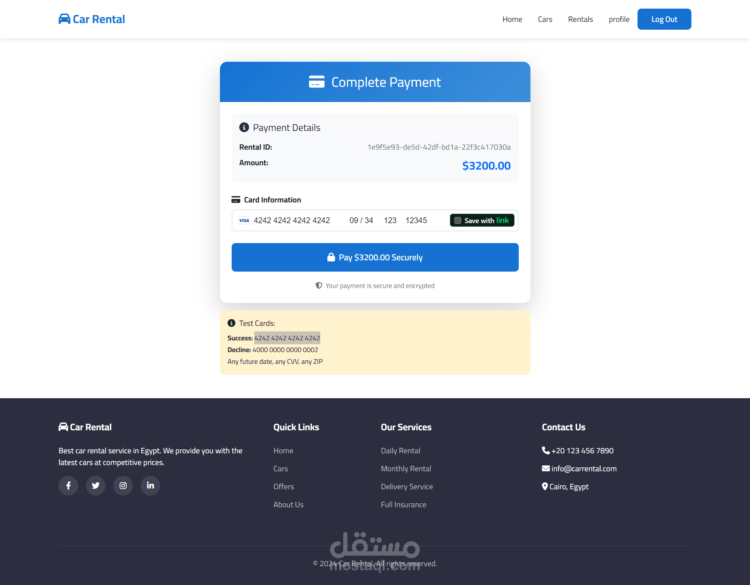This screenshot has height=585, width=750.
Task: Click Pay $3200.00 Securely button
Action: pyautogui.click(x=375, y=258)
